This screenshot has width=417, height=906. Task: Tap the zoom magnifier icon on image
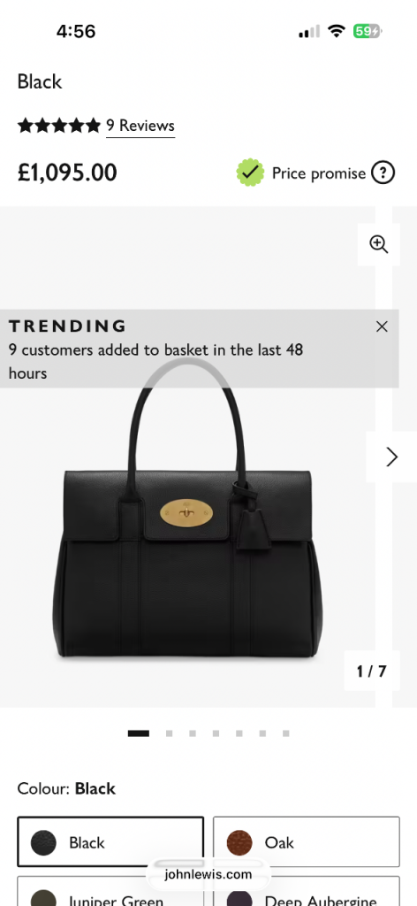click(x=378, y=244)
